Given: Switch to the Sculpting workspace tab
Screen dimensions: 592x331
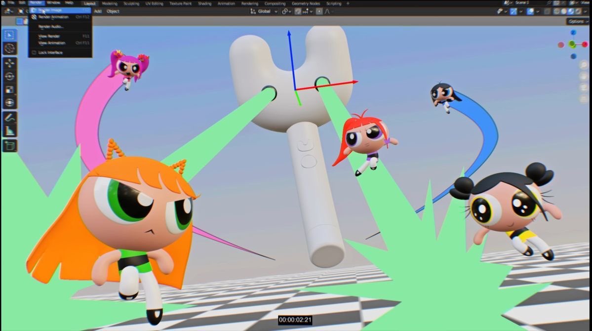Looking at the screenshot, I should [x=131, y=3].
